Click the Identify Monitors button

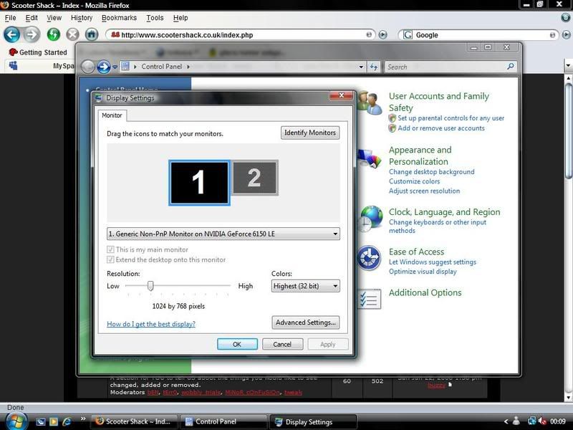click(x=309, y=133)
